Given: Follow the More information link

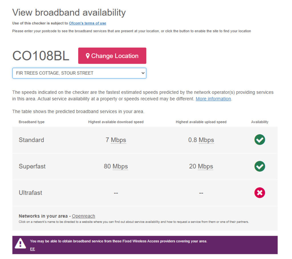Looking at the screenshot, I should pyautogui.click(x=213, y=99).
